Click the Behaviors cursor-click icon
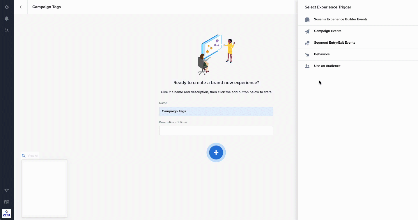 click(307, 54)
